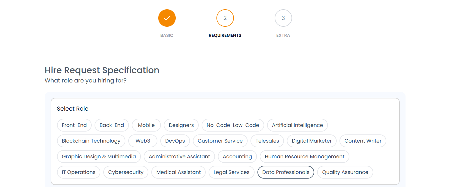Choose Artificial Intelligence as the role
471x187 pixels.
tap(297, 125)
